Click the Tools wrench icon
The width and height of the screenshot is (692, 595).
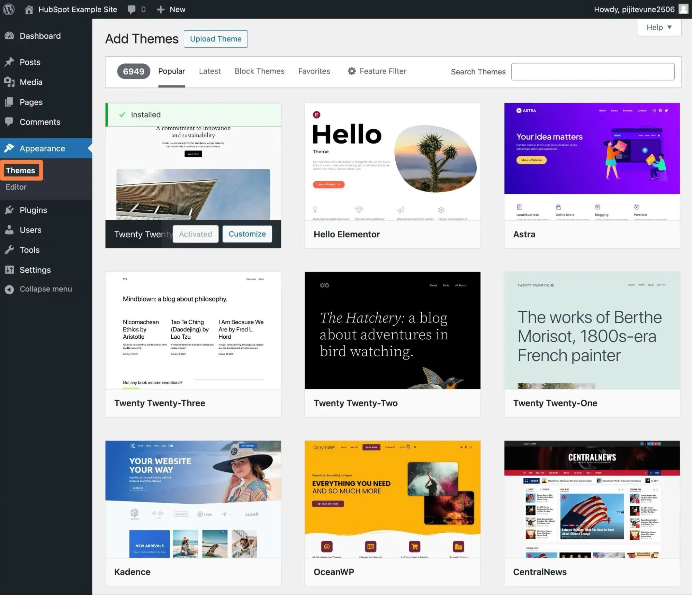click(x=9, y=250)
